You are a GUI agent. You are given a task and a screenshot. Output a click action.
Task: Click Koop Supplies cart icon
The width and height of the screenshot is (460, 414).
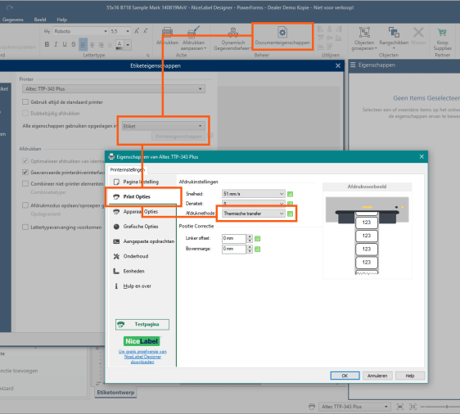[442, 32]
